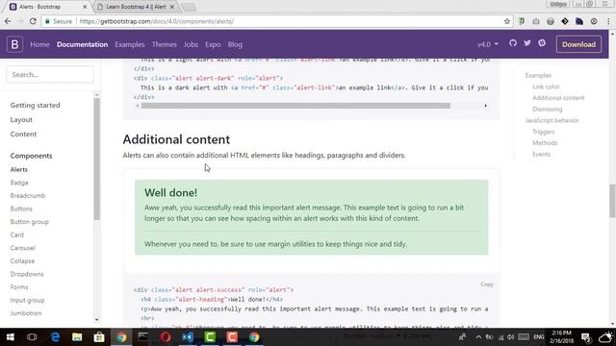Jump to Link color in table of contents

[546, 86]
